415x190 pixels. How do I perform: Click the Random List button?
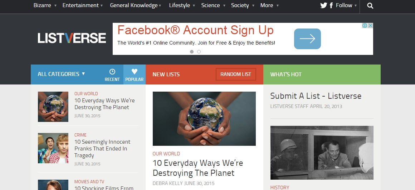point(236,74)
